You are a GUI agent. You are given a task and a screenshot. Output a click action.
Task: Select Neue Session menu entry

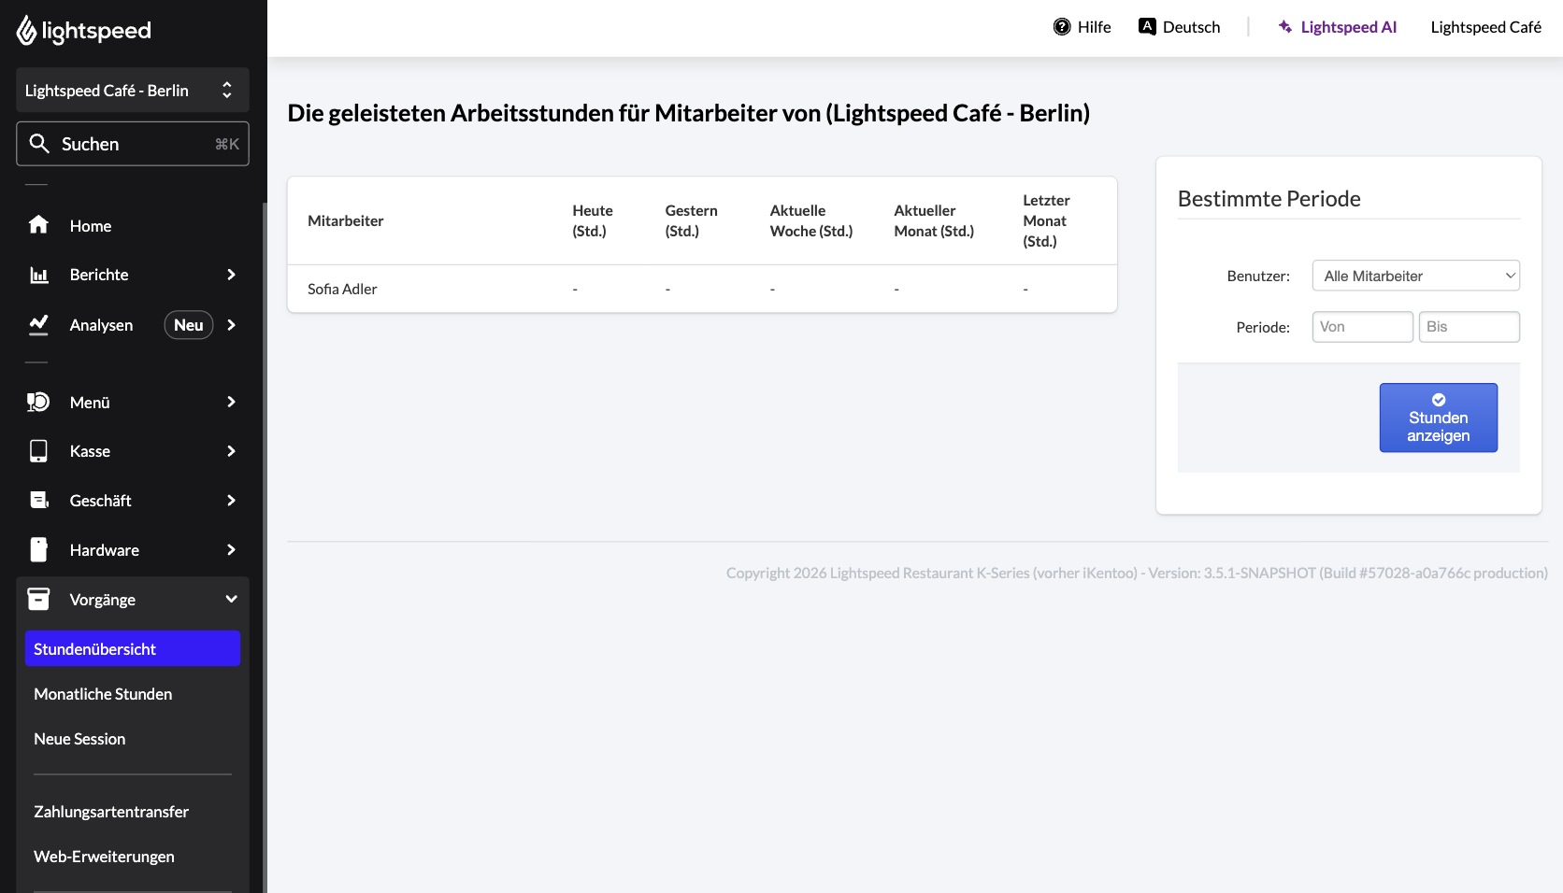(79, 739)
